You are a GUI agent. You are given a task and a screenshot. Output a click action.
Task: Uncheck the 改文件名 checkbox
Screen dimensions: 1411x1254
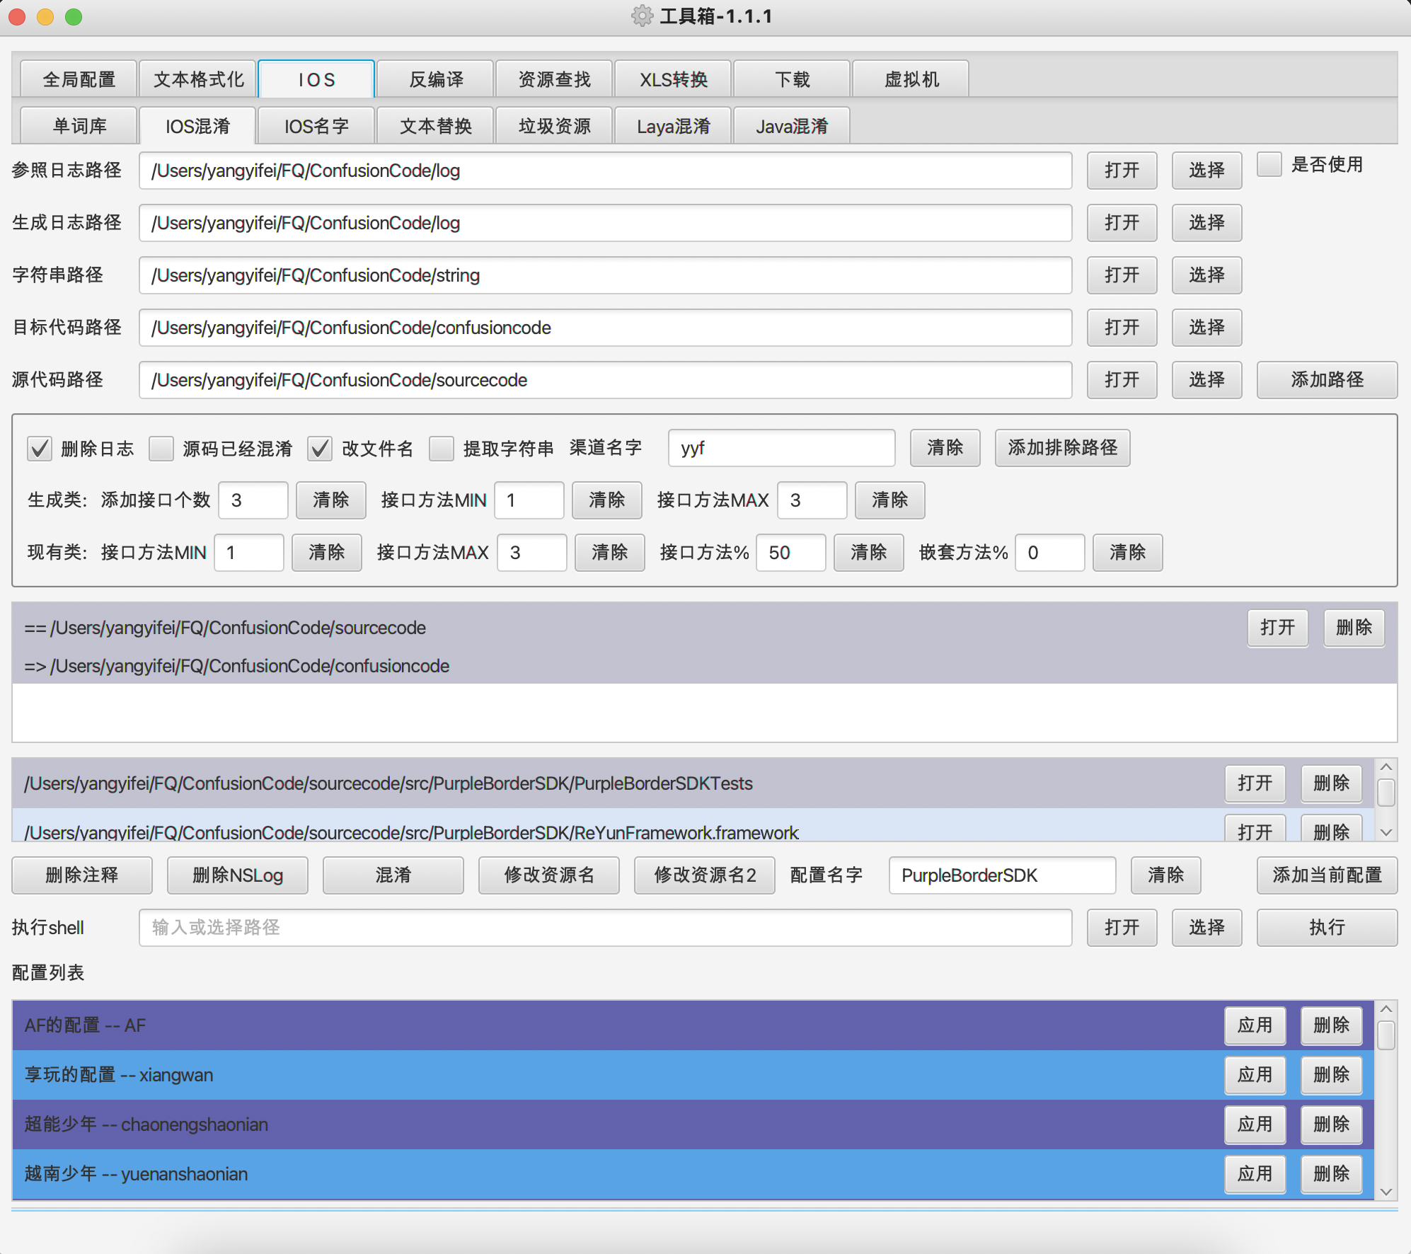(320, 449)
